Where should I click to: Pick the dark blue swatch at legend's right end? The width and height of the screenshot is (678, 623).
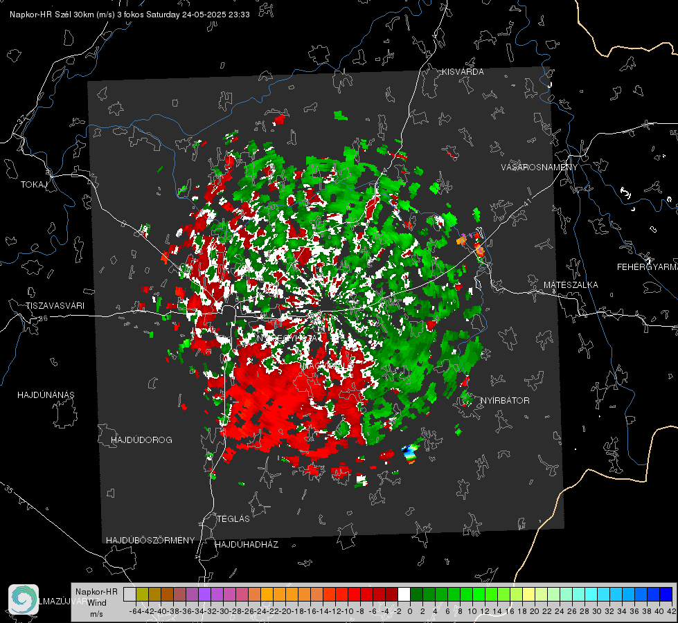point(666,594)
